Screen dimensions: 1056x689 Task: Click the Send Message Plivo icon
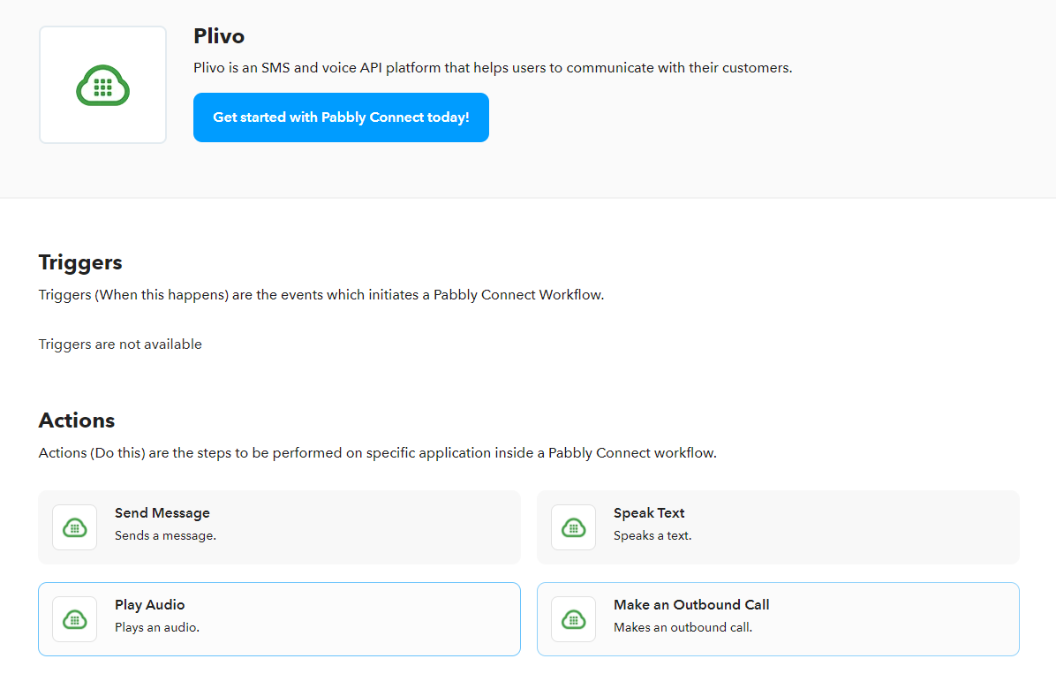[x=75, y=527]
